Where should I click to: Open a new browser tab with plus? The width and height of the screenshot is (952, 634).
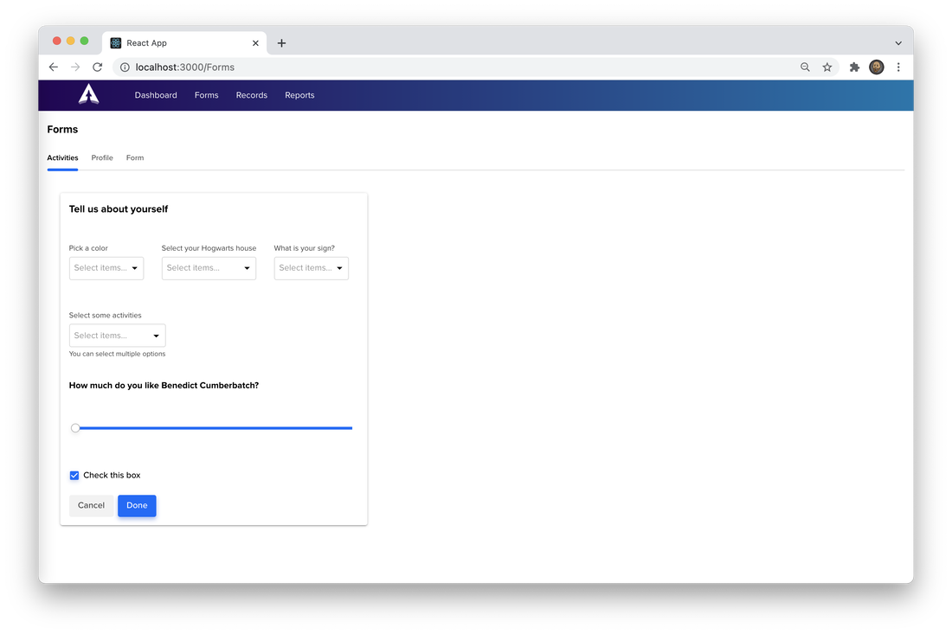[x=282, y=43]
